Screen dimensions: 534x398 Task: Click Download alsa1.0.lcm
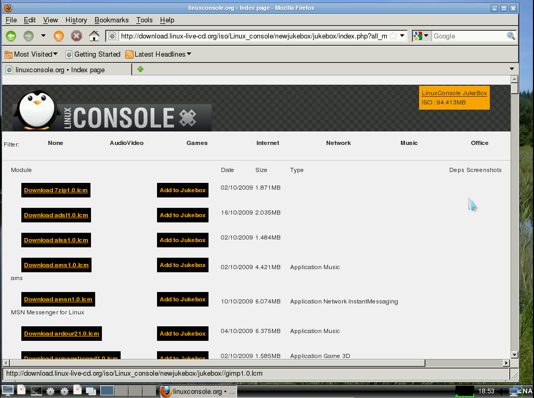tap(56, 240)
